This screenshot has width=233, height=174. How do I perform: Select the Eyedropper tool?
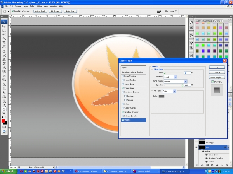pyautogui.click(x=4, y=105)
